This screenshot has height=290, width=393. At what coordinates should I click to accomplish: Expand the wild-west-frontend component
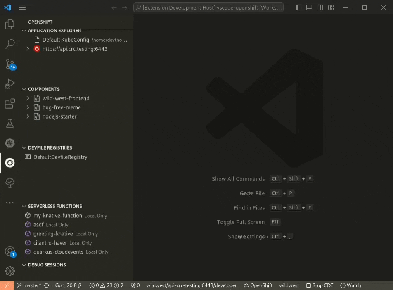[x=28, y=98]
